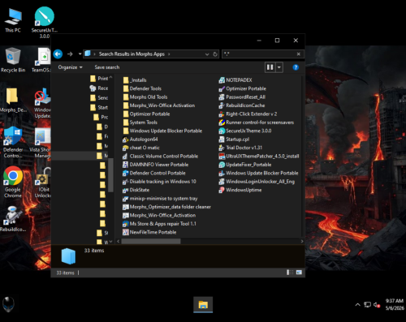The height and width of the screenshot is (322, 406).
Task: Show hidden tray icons chevron
Action: [357, 305]
